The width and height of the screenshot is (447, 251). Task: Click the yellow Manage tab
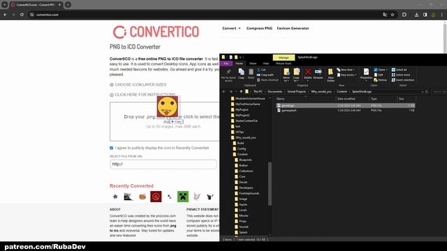click(x=284, y=57)
